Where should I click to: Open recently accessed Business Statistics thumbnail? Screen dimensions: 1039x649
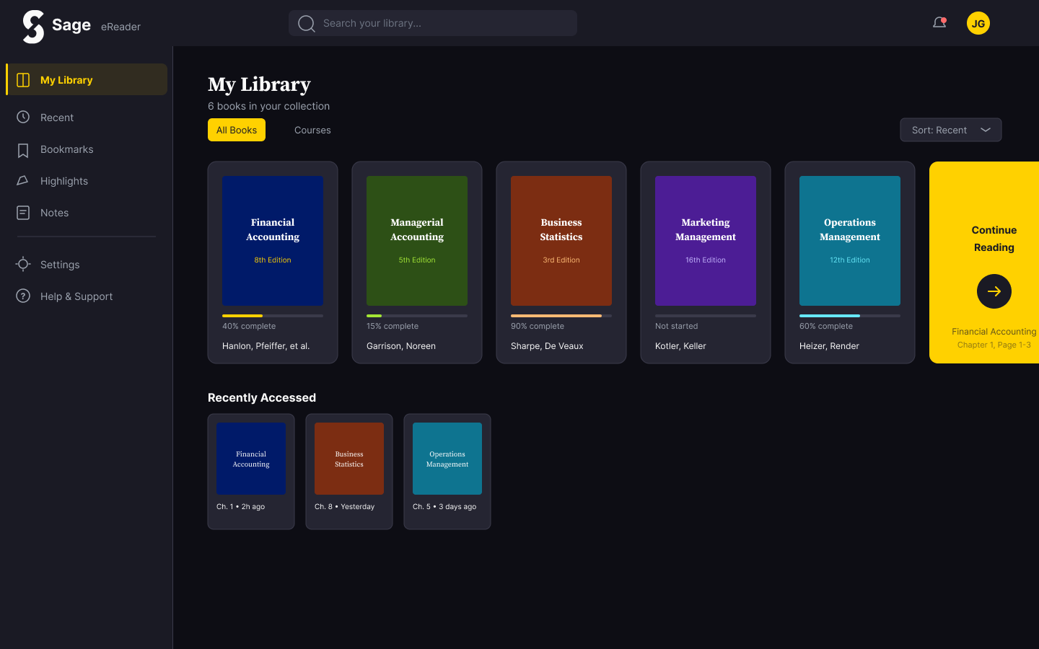coord(349,459)
